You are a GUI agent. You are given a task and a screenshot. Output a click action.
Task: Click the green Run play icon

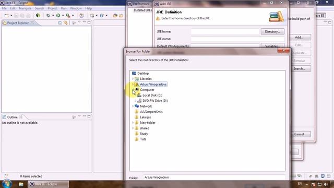pos(58,16)
